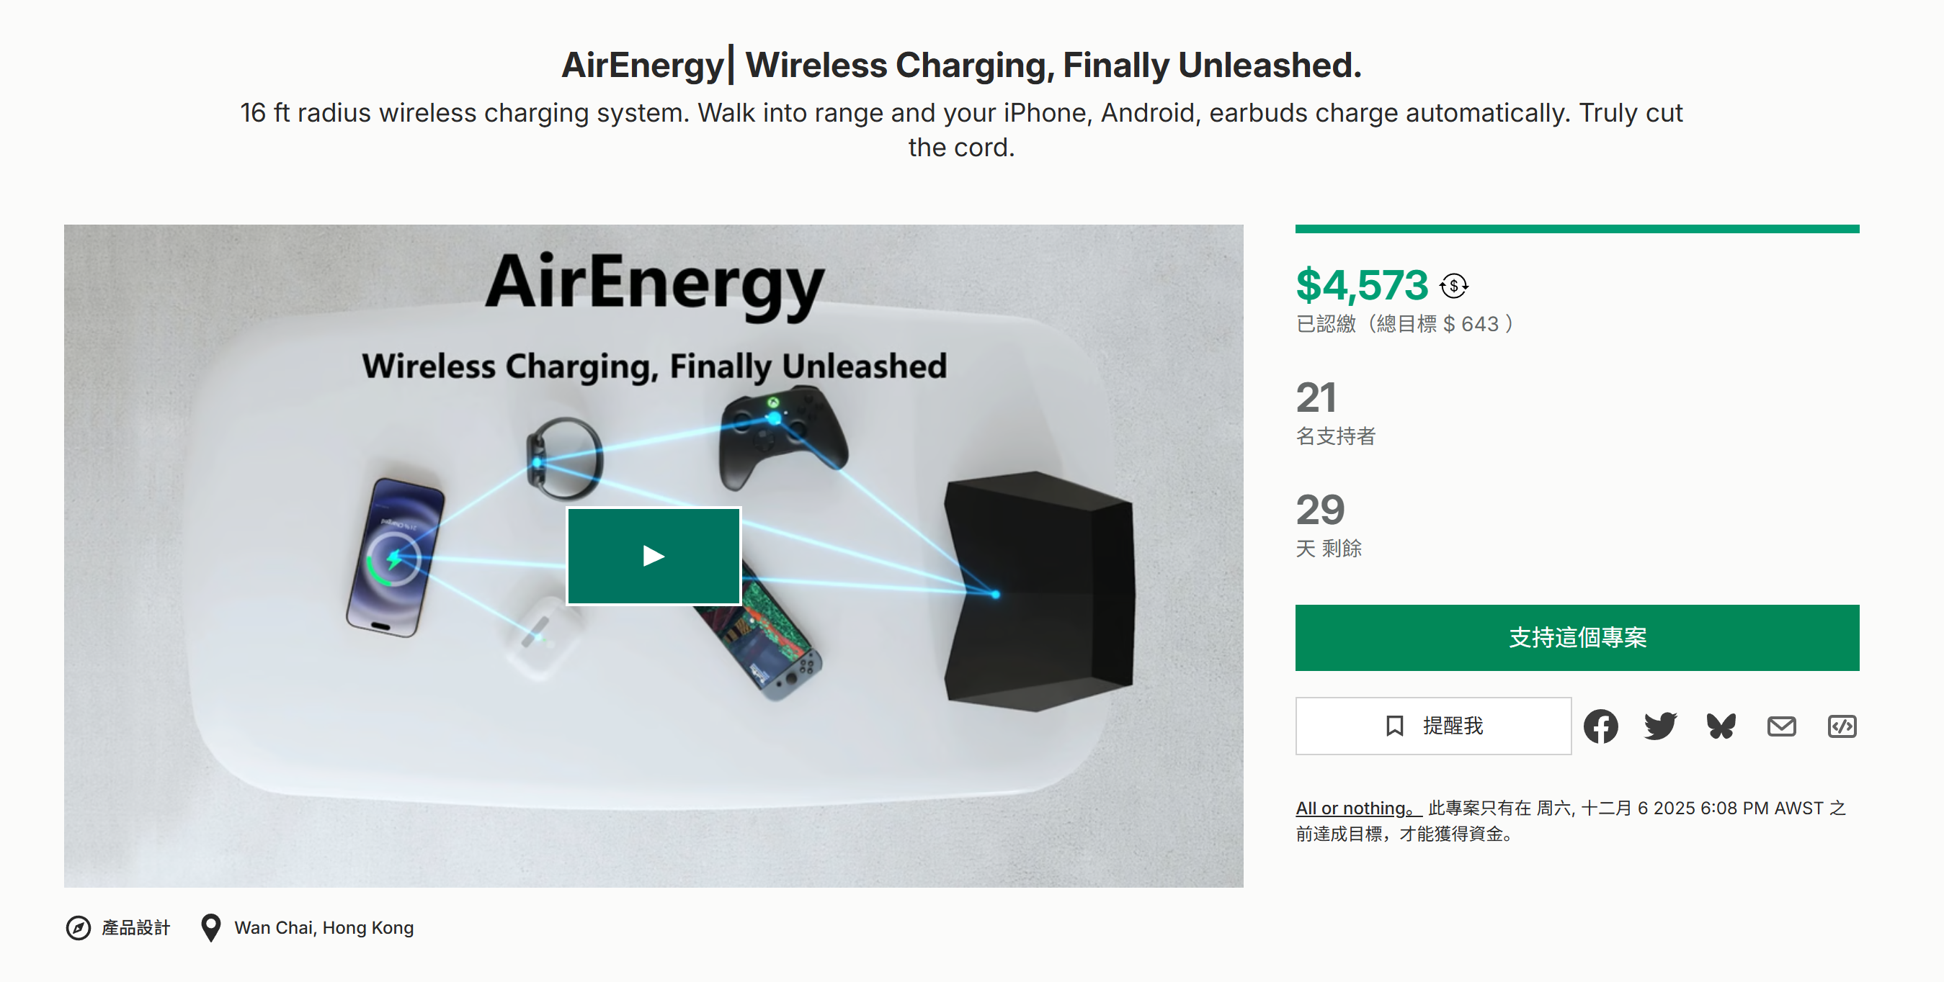The width and height of the screenshot is (1944, 982).
Task: Share the project on Facebook
Action: pyautogui.click(x=1600, y=726)
